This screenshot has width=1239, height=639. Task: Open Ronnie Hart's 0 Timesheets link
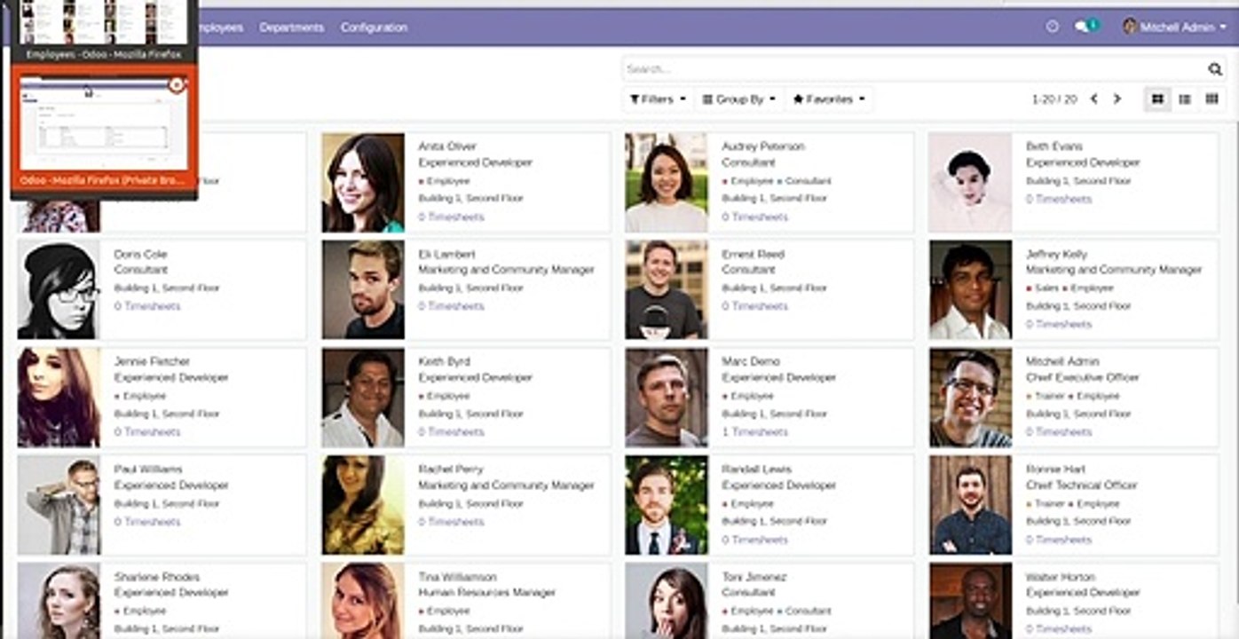(x=1059, y=540)
